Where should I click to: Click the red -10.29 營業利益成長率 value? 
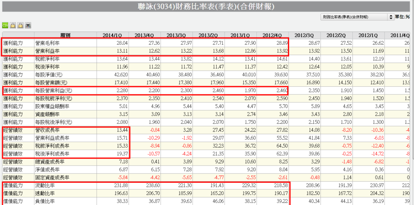[x=154, y=138]
